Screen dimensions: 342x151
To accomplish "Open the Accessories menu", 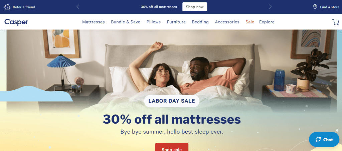I will pos(227,22).
